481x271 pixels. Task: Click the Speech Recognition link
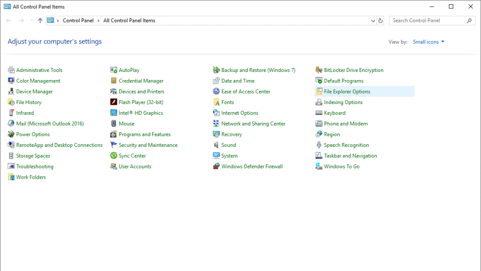tap(346, 145)
